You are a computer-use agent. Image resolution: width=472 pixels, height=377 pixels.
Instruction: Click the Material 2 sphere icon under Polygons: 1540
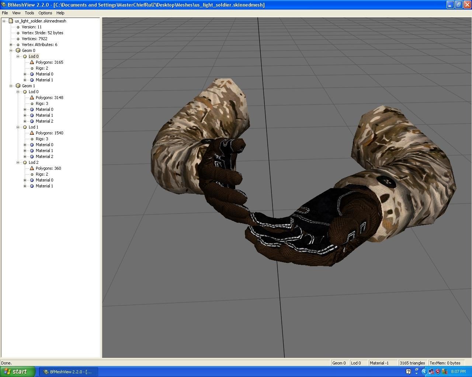tap(32, 156)
